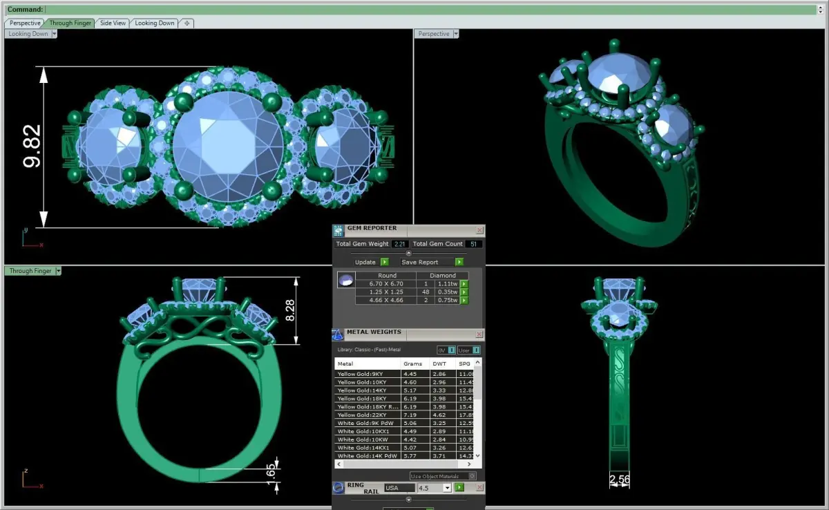Toggle the User switch in Metal Weights
829x510 pixels.
tap(468, 350)
